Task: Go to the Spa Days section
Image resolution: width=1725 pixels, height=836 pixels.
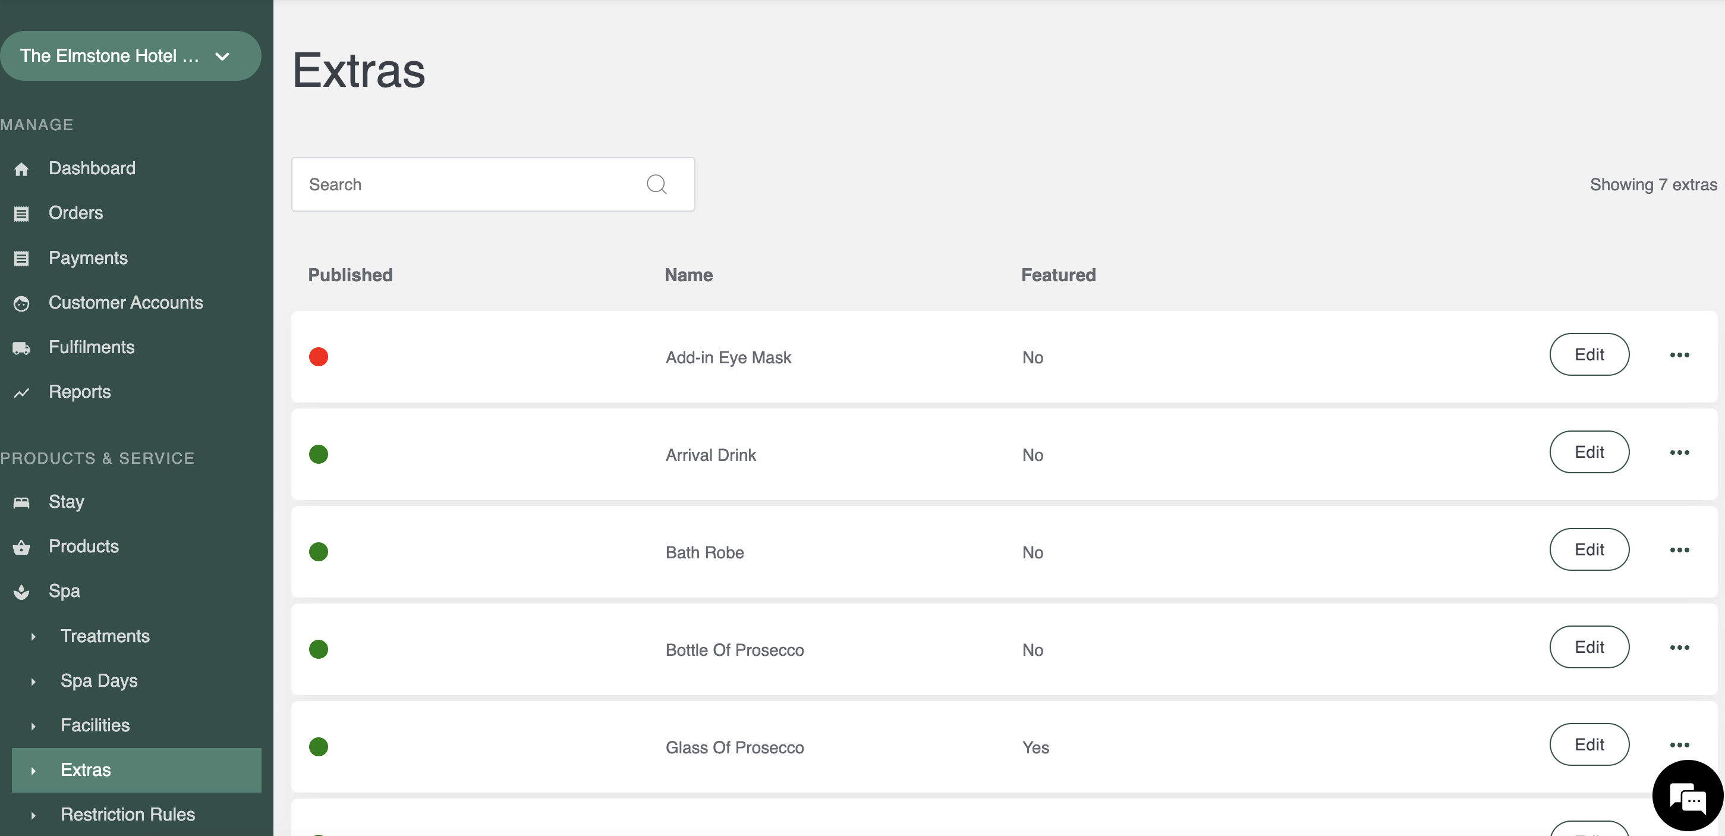Action: 99,681
